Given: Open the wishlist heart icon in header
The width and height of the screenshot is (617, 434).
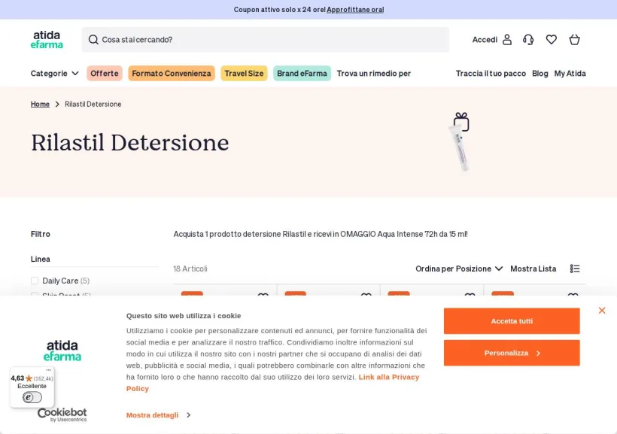Looking at the screenshot, I should pos(552,39).
